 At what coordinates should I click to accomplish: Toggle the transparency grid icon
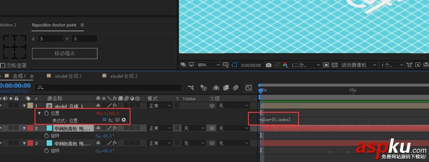[334, 65]
